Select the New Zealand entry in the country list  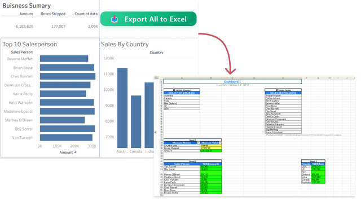pyautogui.click(x=182, y=103)
